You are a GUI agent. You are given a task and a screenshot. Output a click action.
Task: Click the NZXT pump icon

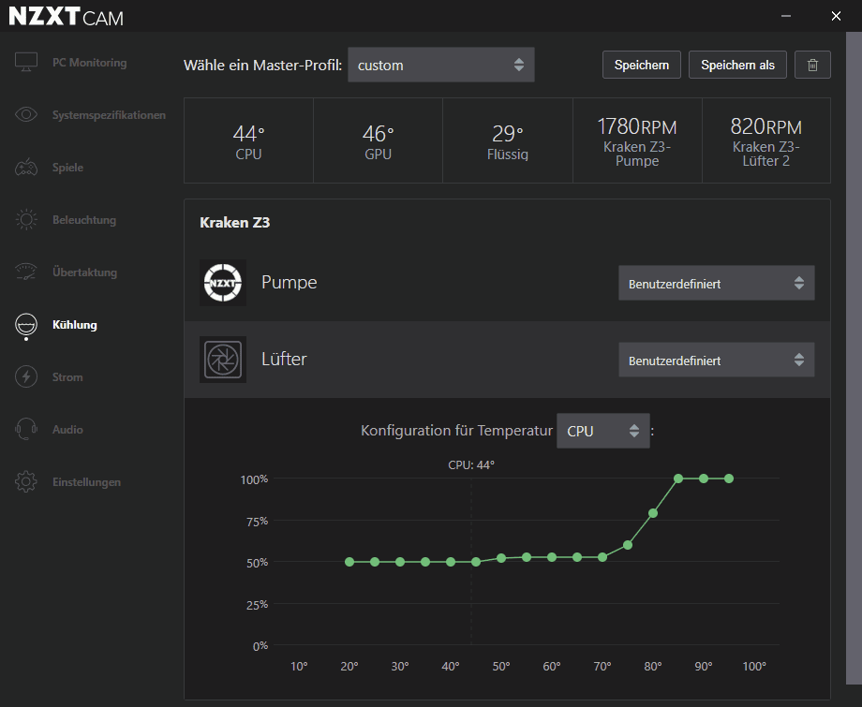pyautogui.click(x=223, y=283)
